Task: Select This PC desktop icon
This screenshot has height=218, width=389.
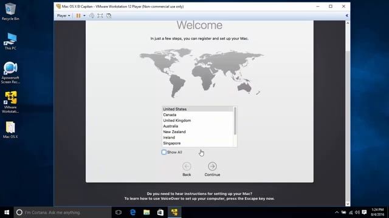Action: coord(10,41)
